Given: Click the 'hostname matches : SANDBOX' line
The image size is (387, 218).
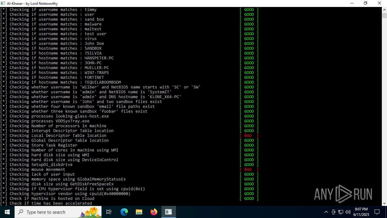Looking at the screenshot, I should coord(51,48).
